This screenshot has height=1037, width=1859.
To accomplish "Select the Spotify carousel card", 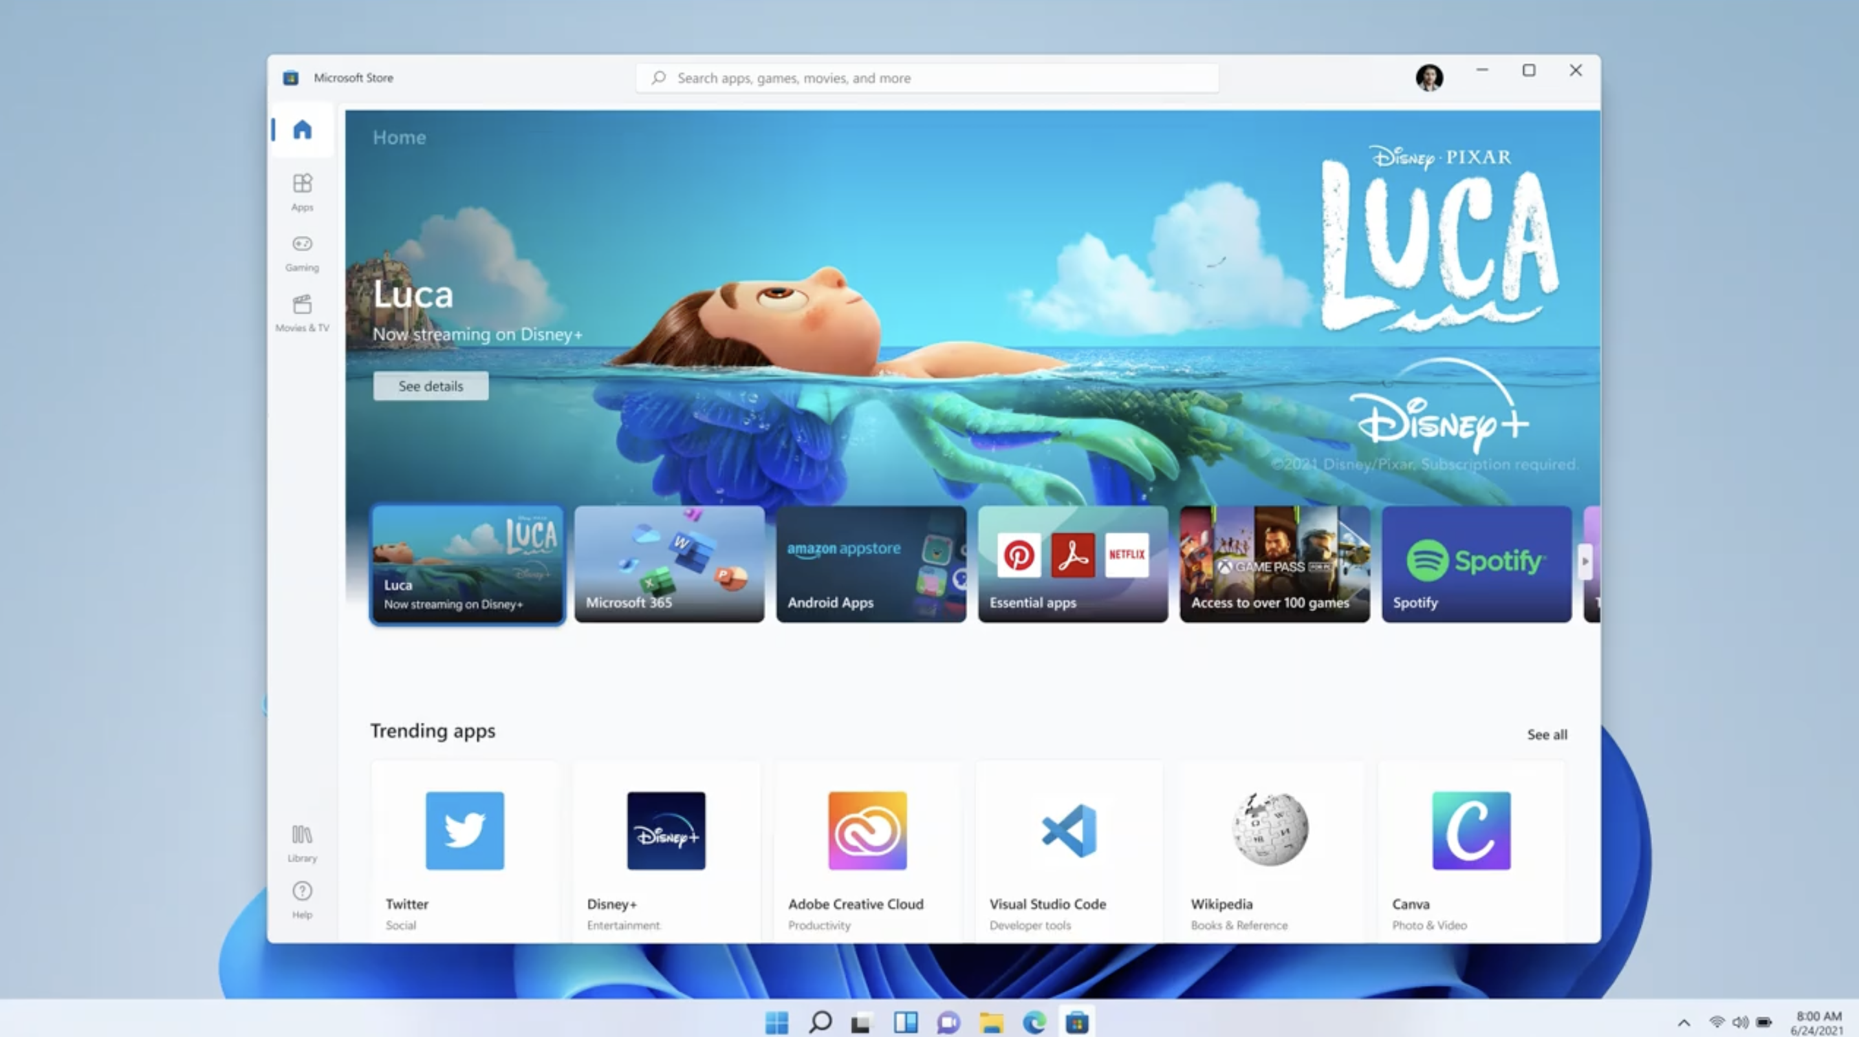I will coord(1476,564).
